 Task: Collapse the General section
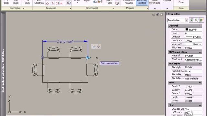click(200, 26)
